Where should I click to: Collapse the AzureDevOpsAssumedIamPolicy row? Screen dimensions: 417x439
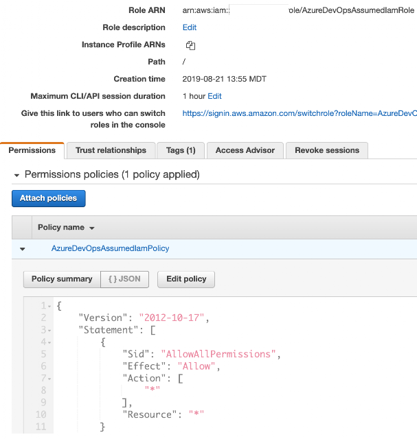23,248
